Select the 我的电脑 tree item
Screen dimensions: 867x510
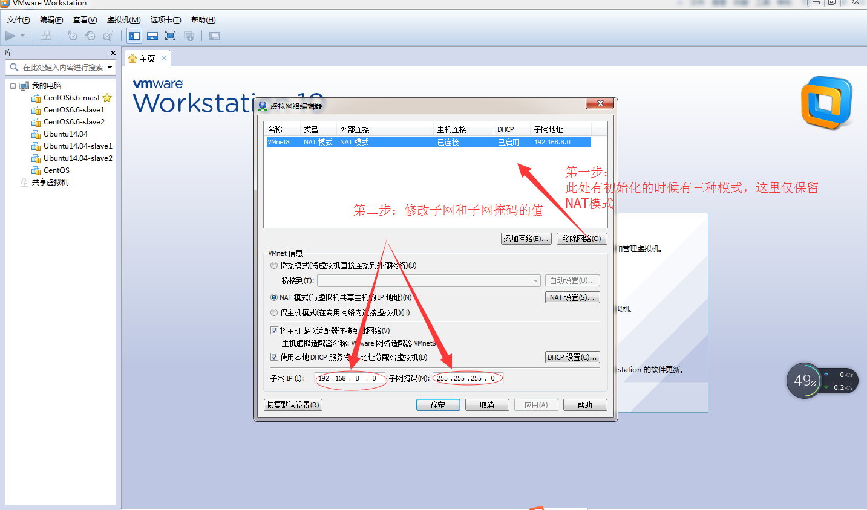46,86
